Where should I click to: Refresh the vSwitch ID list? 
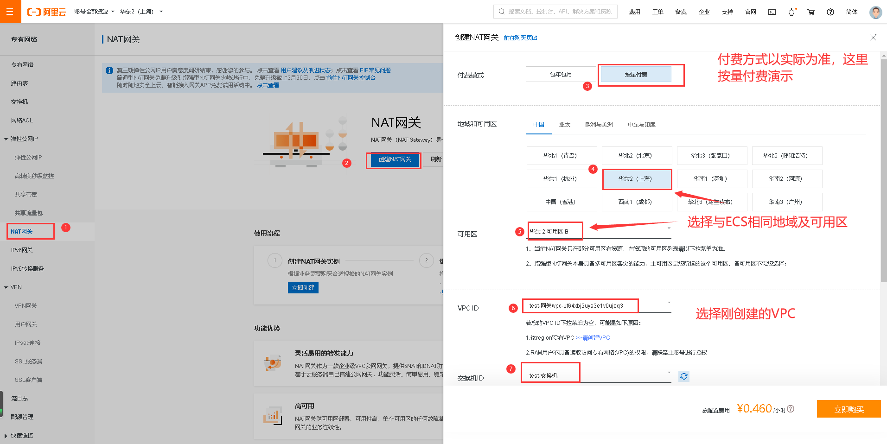684,376
